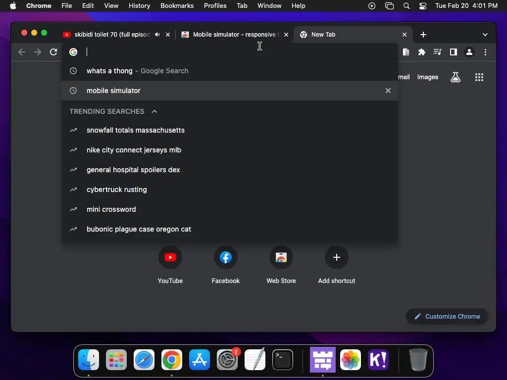The width and height of the screenshot is (507, 380).
Task: Remove the 'mobile simulator' suggestion
Action: click(388, 91)
